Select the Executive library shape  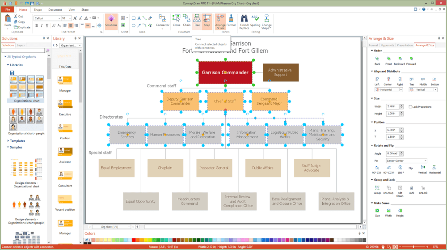point(65,107)
